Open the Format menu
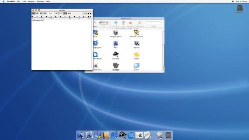Image resolution: width=249 pixels, height=140 pixels. coord(31,2)
